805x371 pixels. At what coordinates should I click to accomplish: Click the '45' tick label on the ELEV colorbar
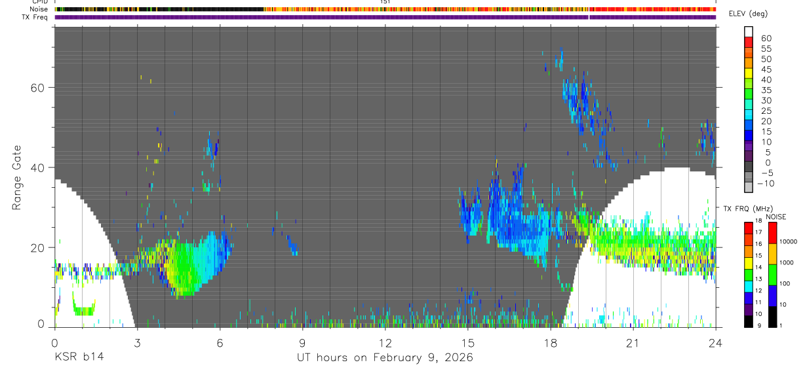[766, 69]
